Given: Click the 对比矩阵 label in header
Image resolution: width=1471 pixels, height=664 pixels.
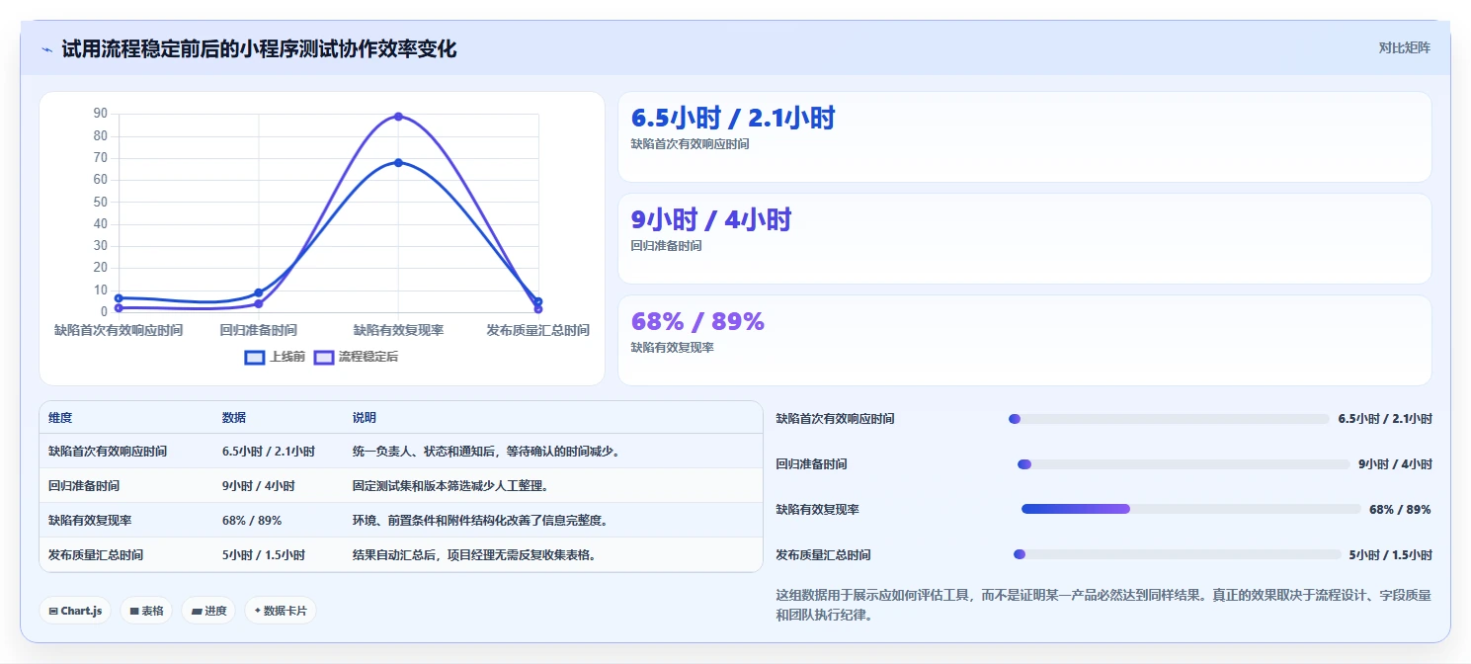Looking at the screenshot, I should click(x=1404, y=47).
